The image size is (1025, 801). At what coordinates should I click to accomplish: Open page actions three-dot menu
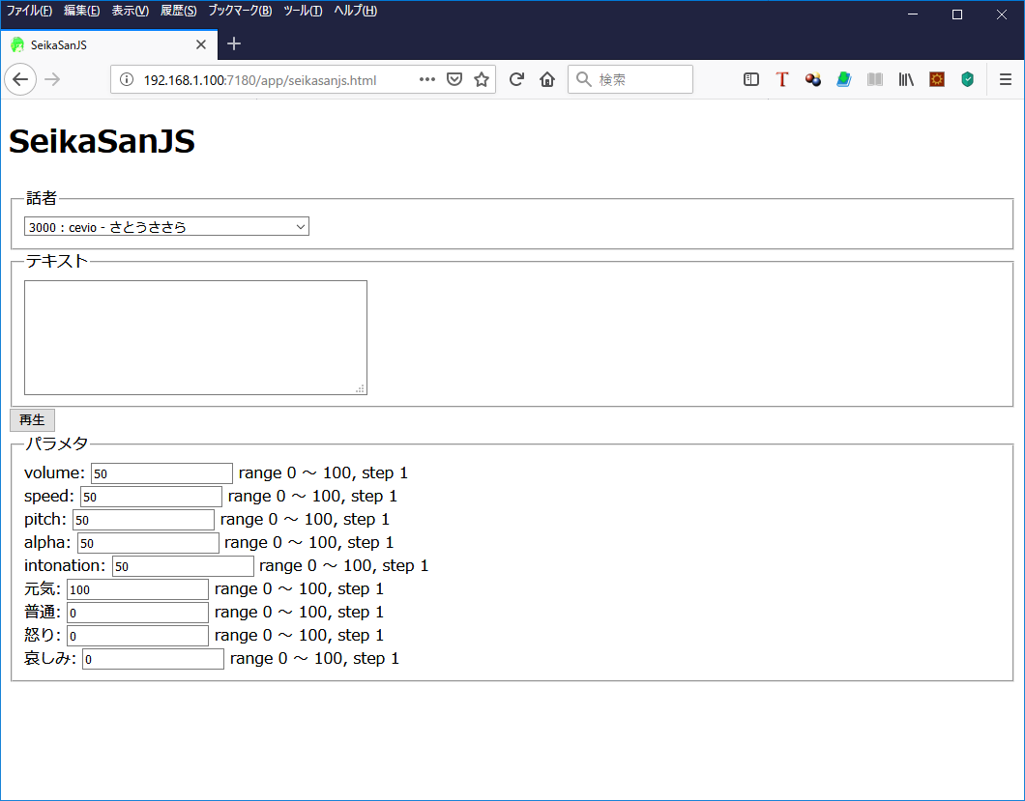tap(426, 79)
